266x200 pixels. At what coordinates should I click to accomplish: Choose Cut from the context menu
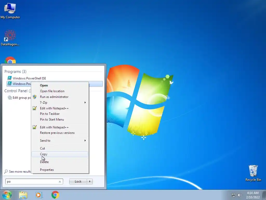tap(60, 148)
